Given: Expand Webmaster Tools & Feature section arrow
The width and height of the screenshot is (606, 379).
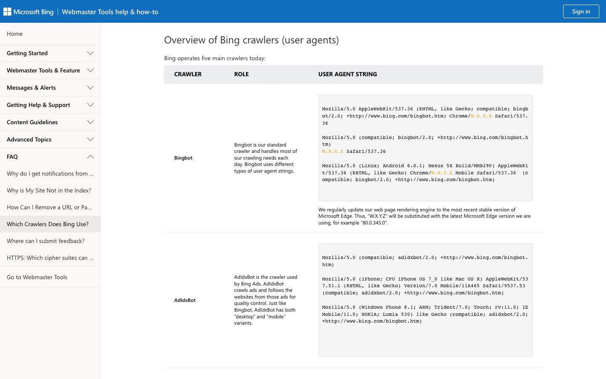Looking at the screenshot, I should pos(90,70).
